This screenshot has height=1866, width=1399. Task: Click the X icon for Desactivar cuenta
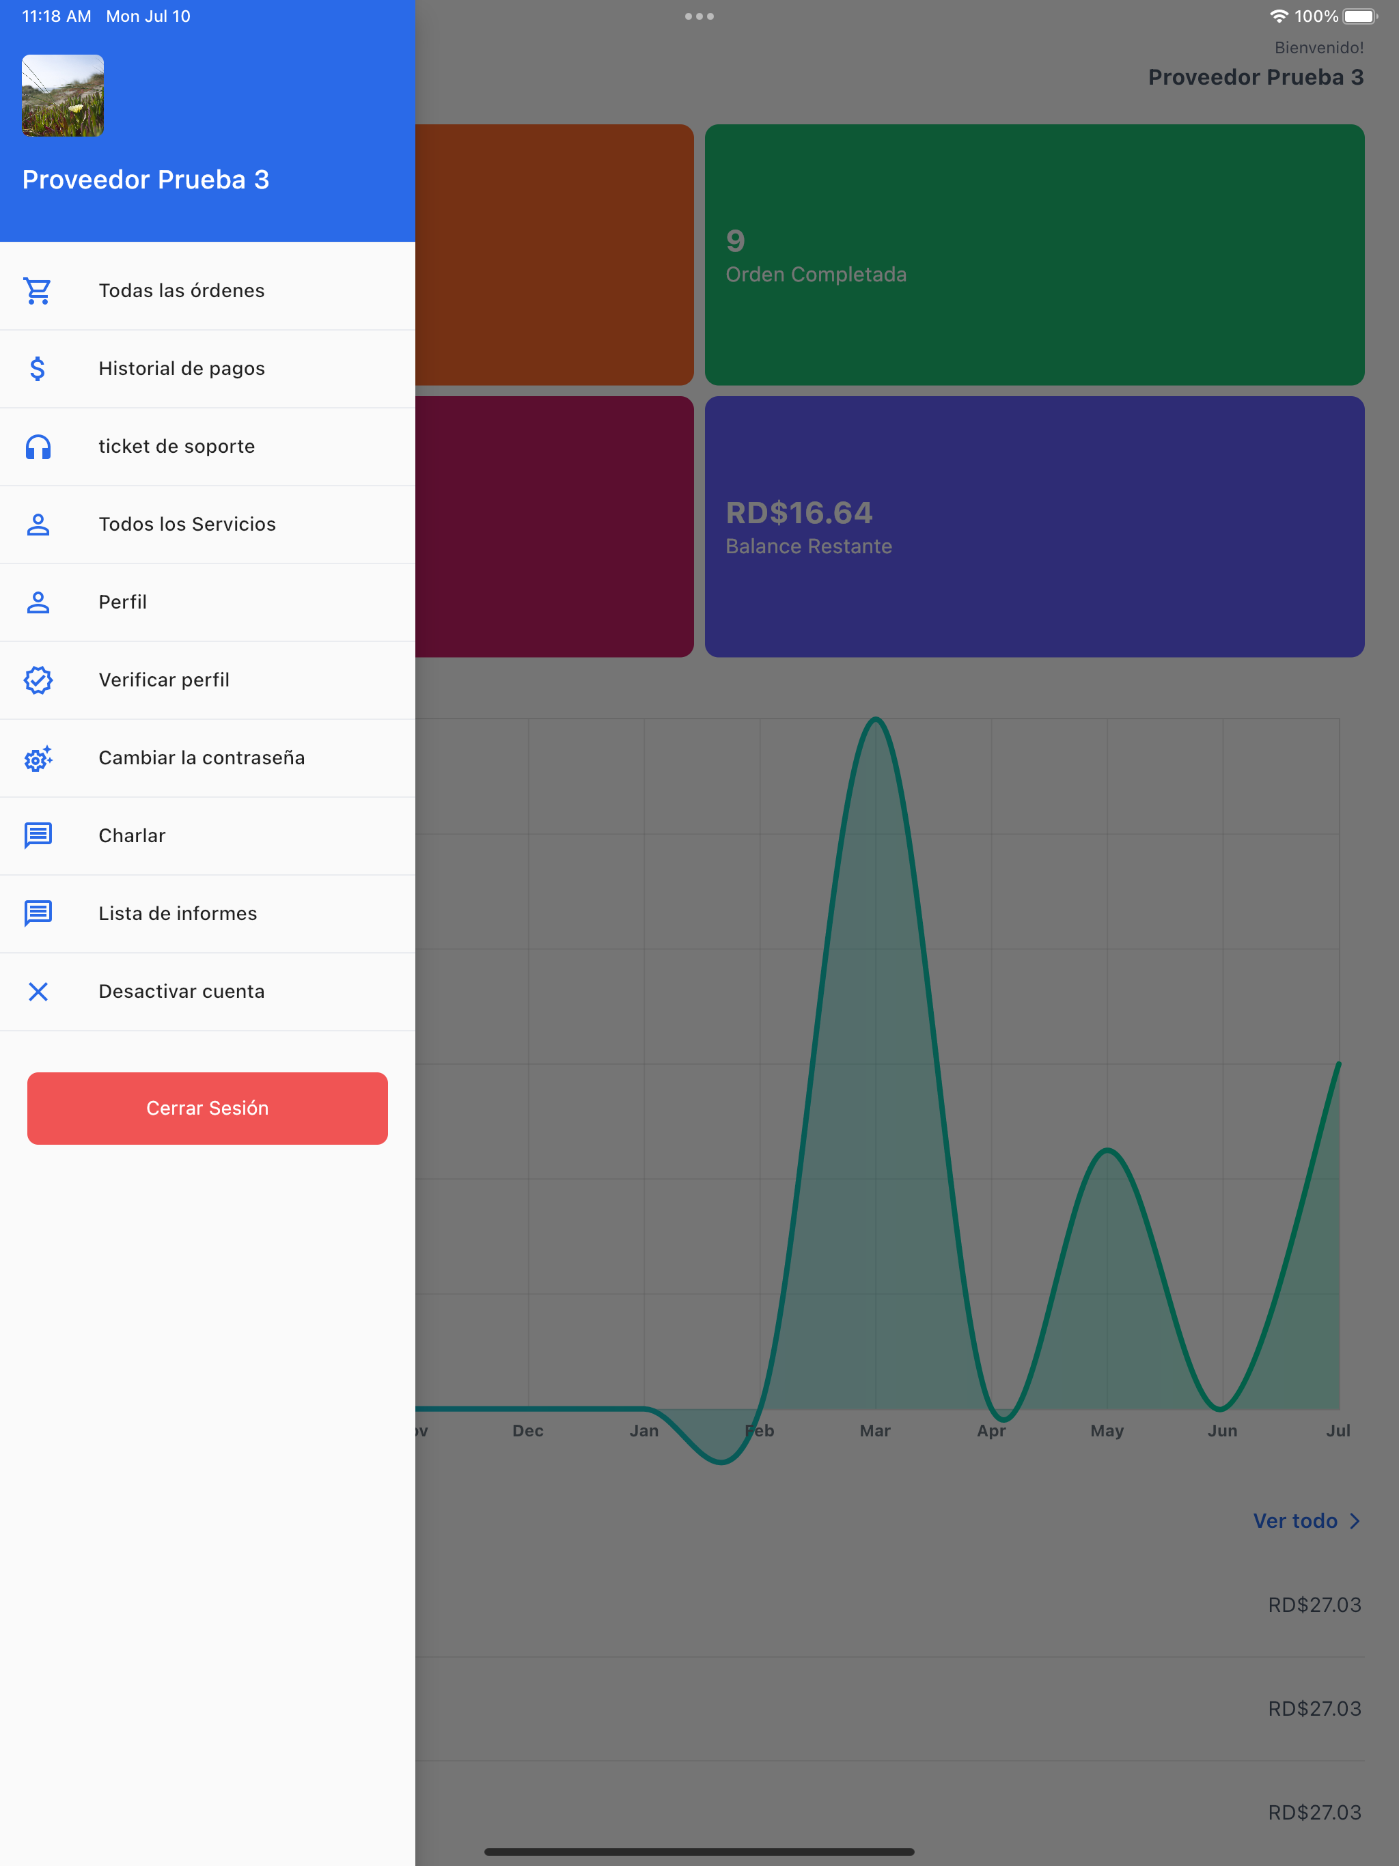[x=38, y=991]
